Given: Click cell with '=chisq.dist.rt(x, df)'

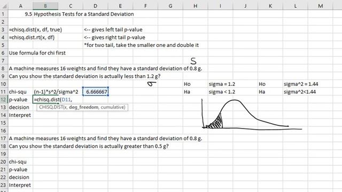Looking at the screenshot, I should tap(32, 37).
